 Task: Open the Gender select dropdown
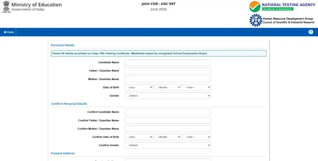tap(167, 96)
